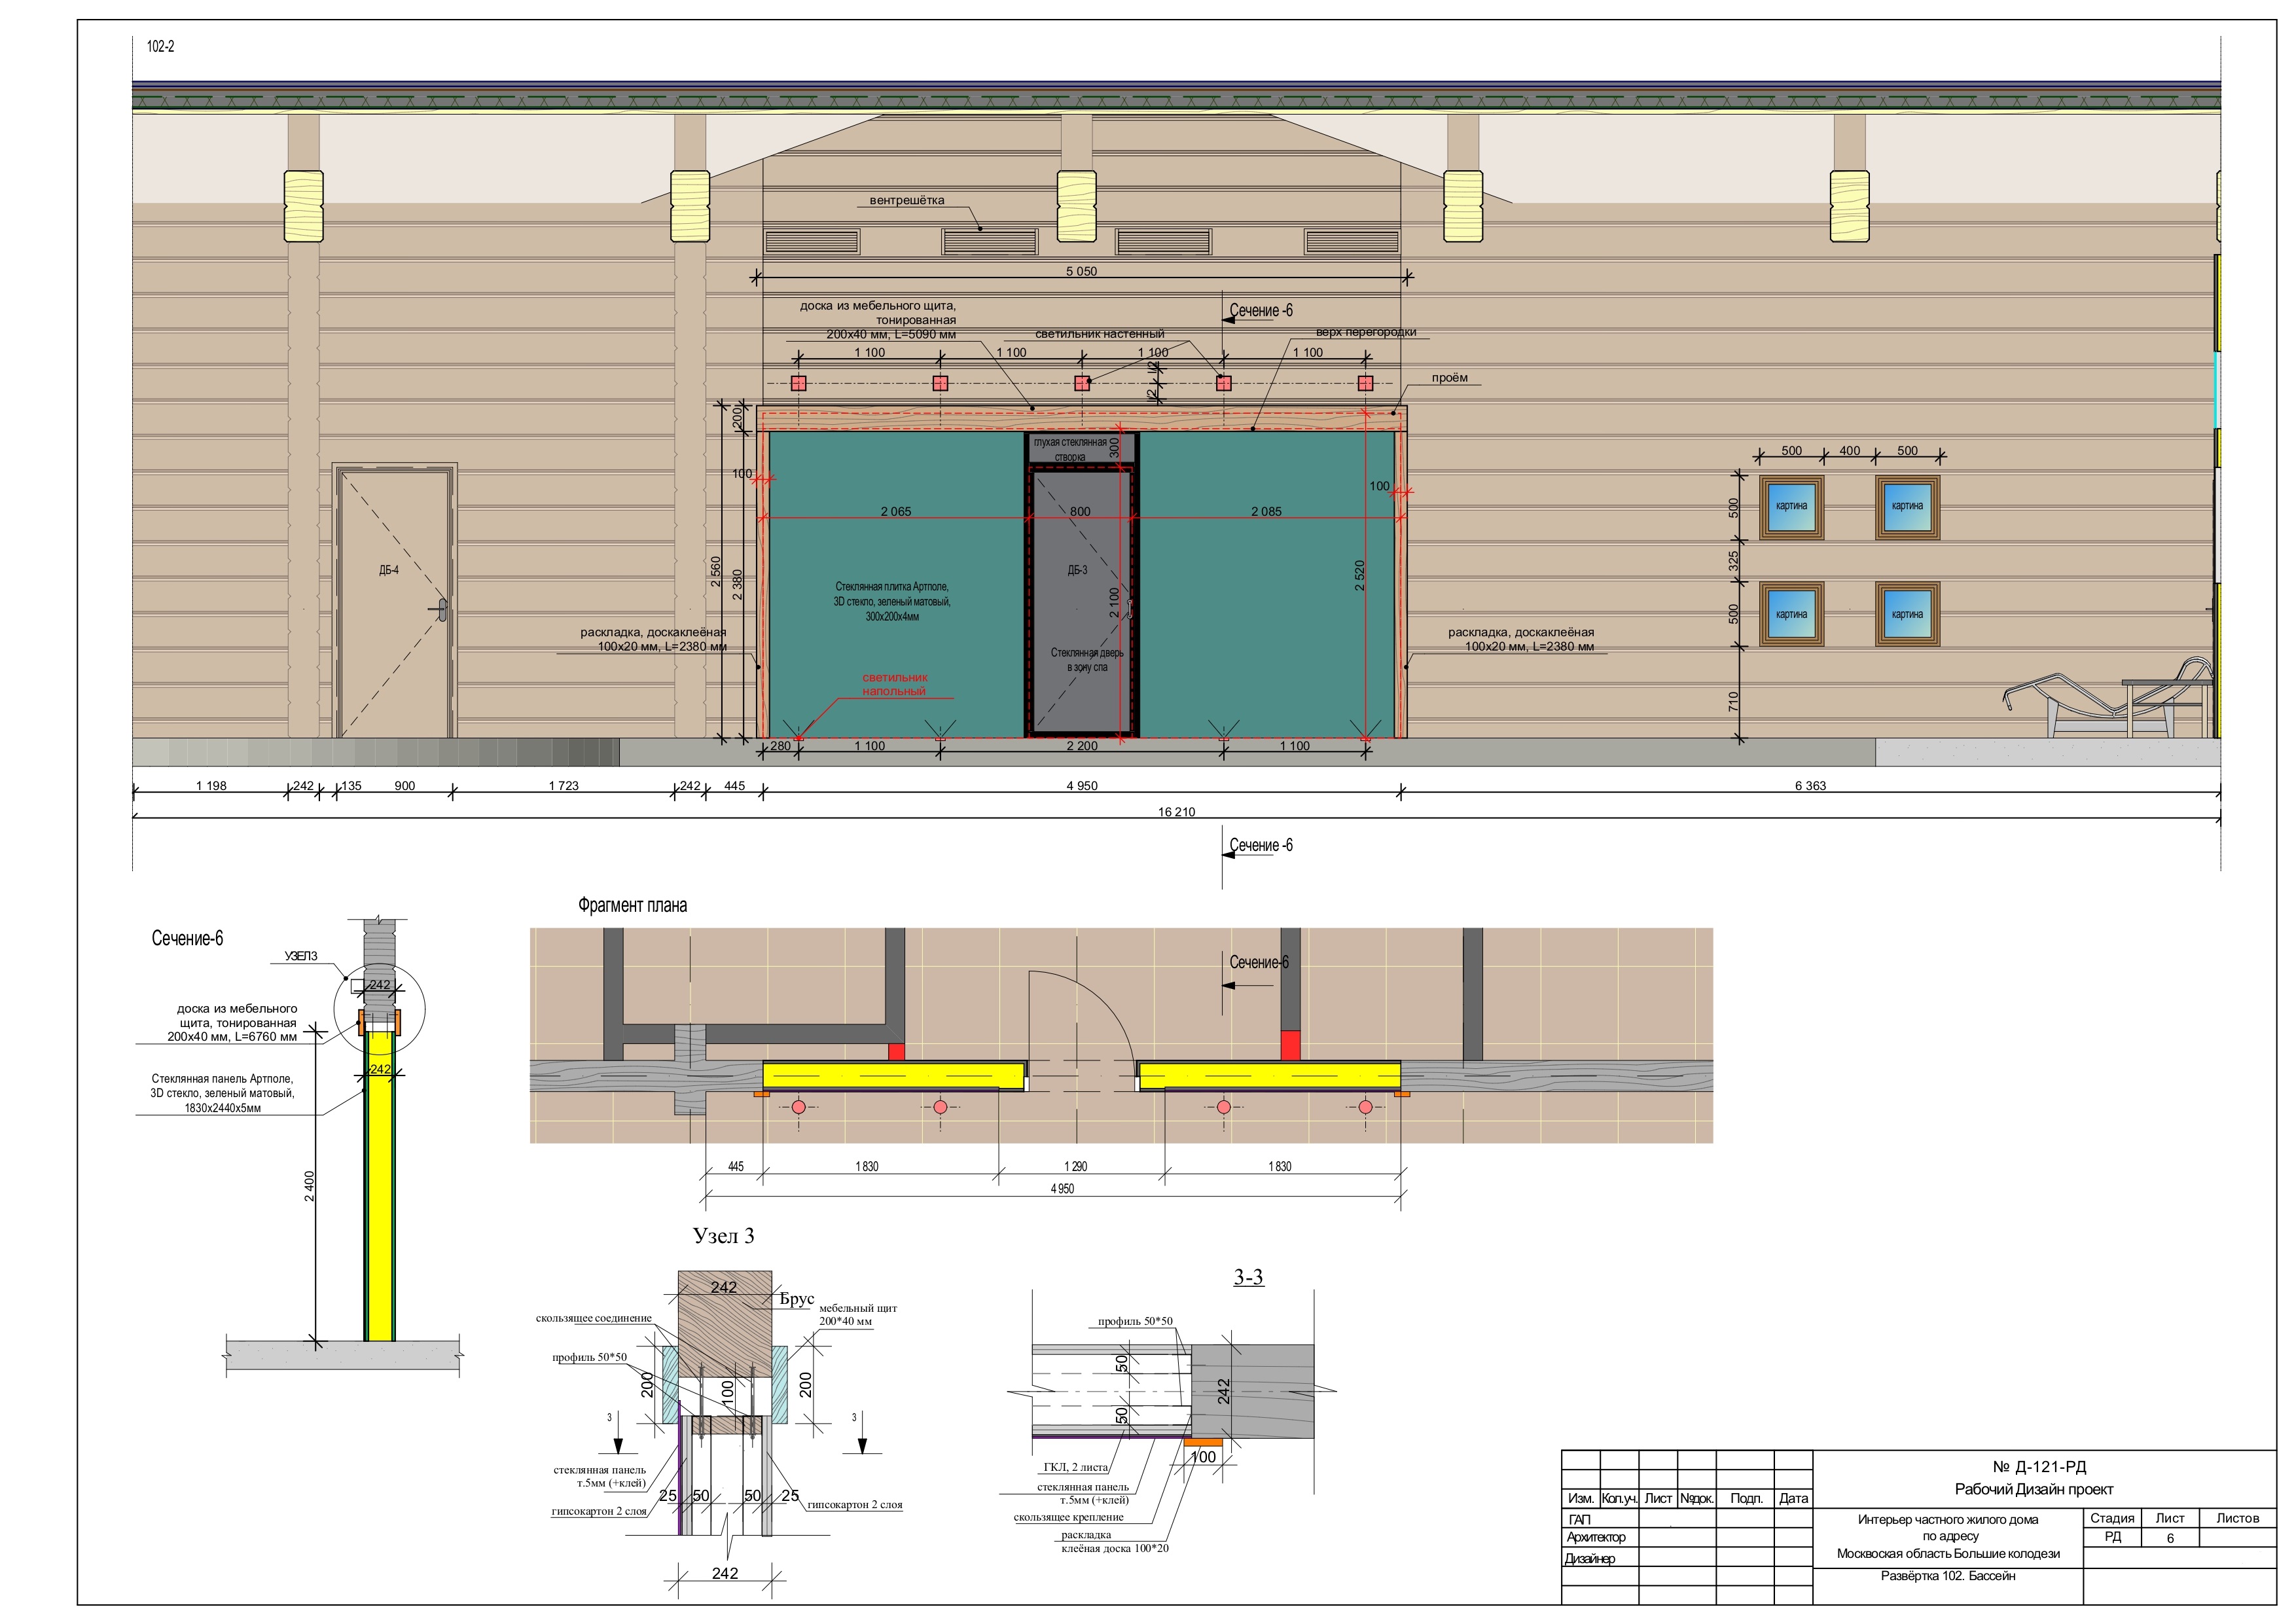The height and width of the screenshot is (1624, 2296).
Task: Click the "1 723" dimension
Action: [x=563, y=786]
